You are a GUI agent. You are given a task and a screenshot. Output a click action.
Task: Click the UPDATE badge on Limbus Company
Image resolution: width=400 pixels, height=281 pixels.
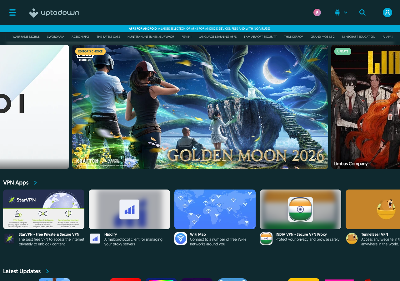pos(342,51)
